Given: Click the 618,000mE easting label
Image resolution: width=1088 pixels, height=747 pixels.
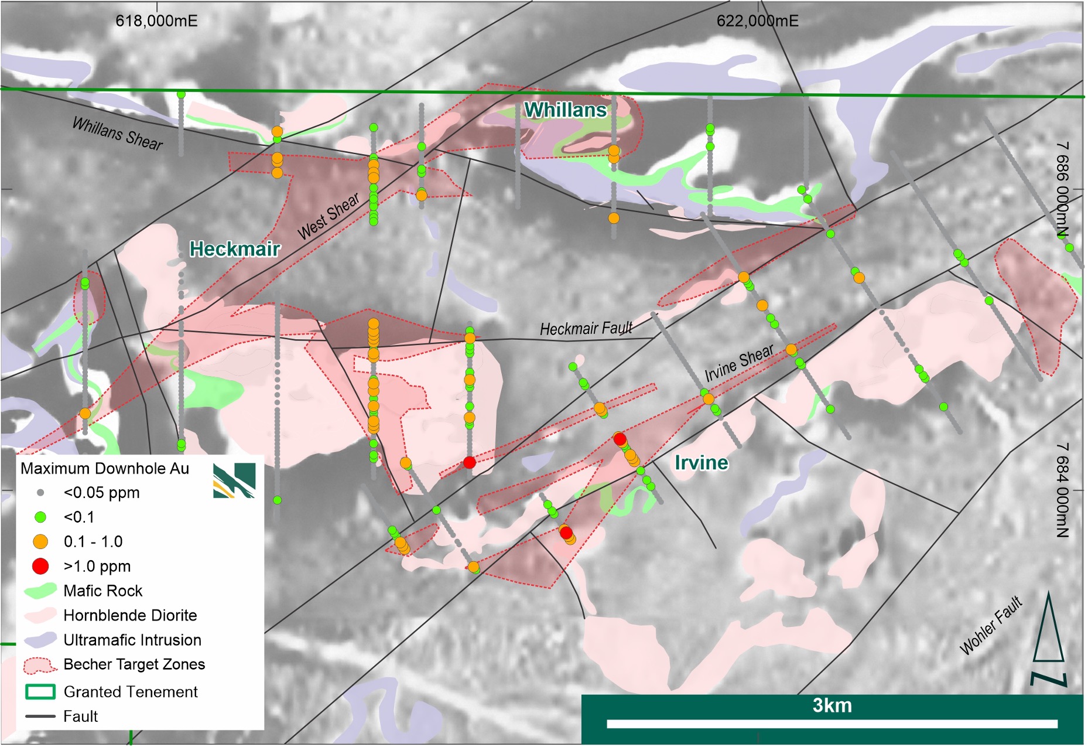Looking at the screenshot, I should [156, 21].
